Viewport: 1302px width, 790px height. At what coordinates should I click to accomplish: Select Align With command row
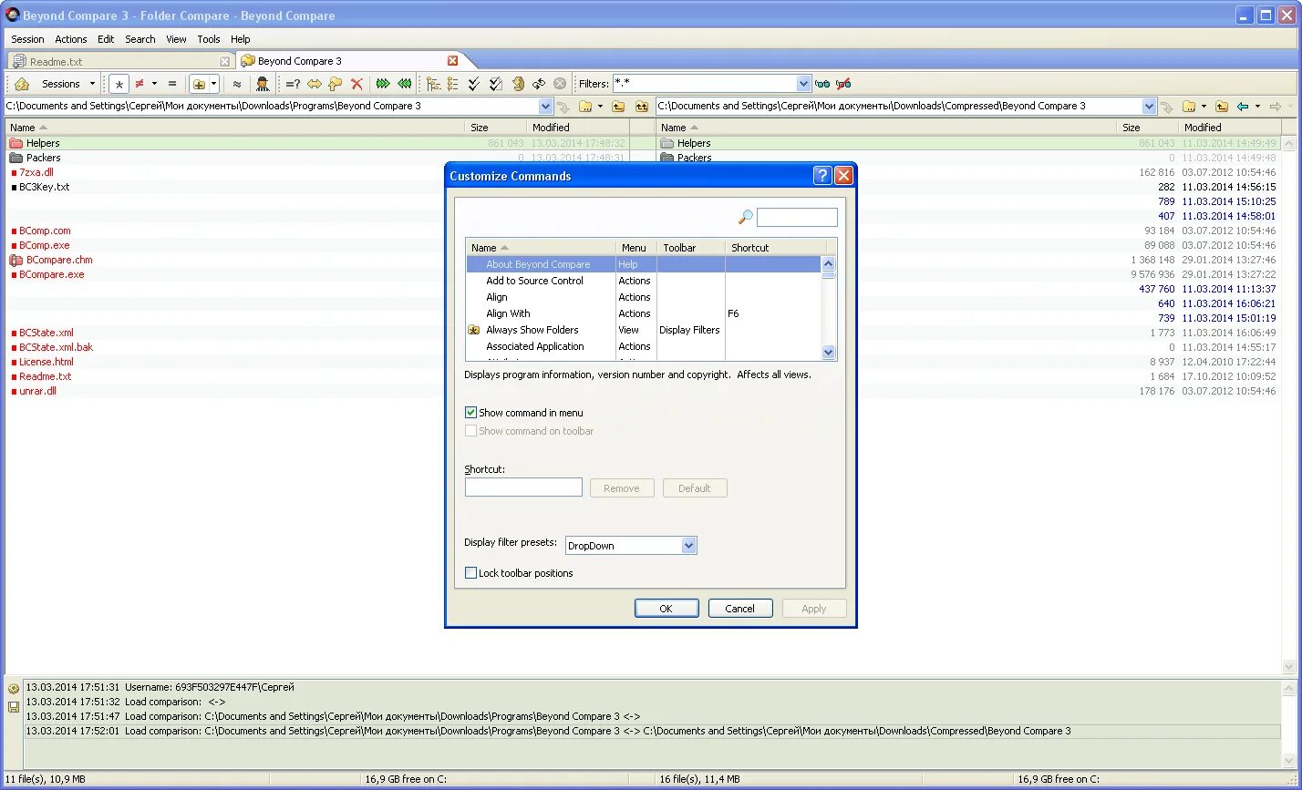click(644, 313)
